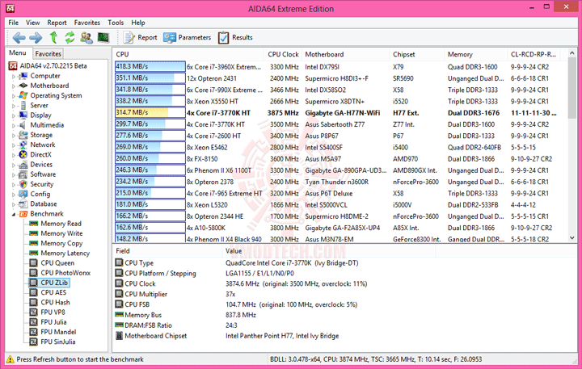The image size is (582, 369).
Task: Select the Computer icon in the tree
Action: click(23, 76)
